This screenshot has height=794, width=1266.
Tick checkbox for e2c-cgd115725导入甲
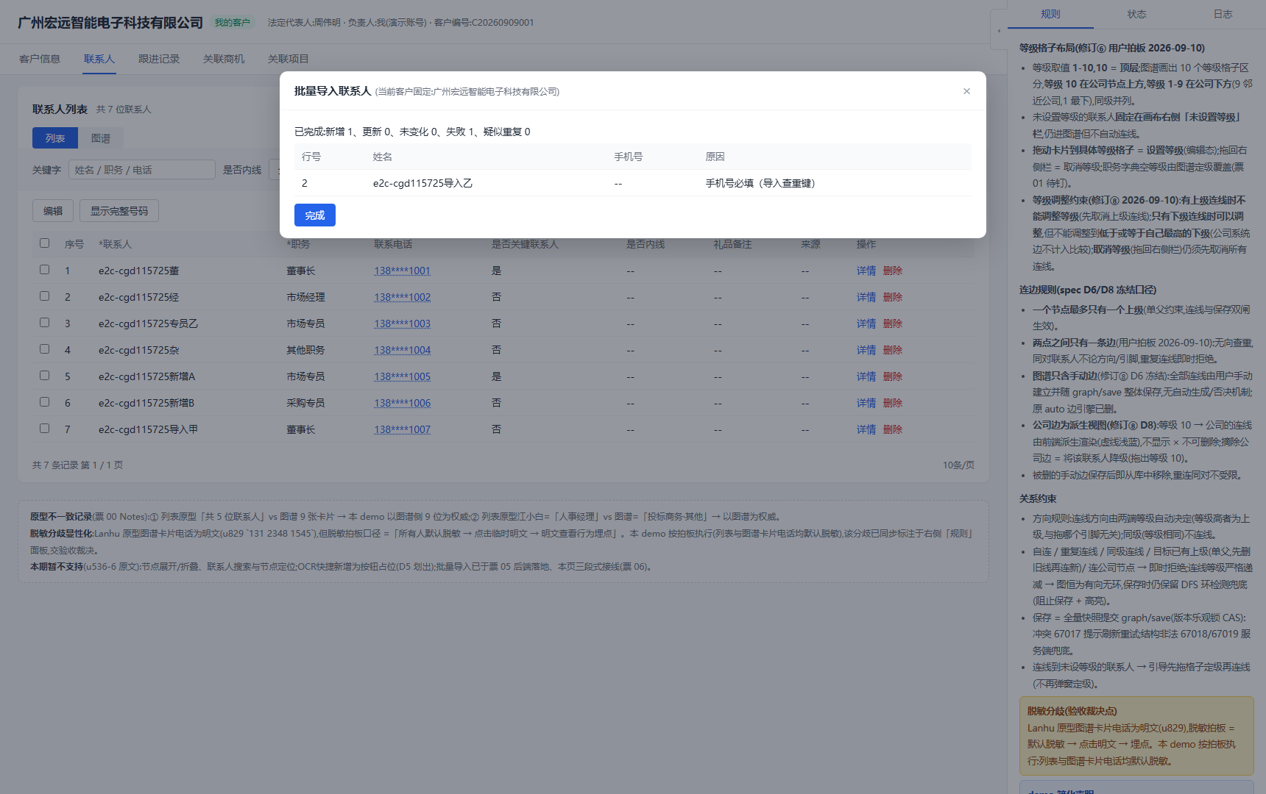coord(44,429)
